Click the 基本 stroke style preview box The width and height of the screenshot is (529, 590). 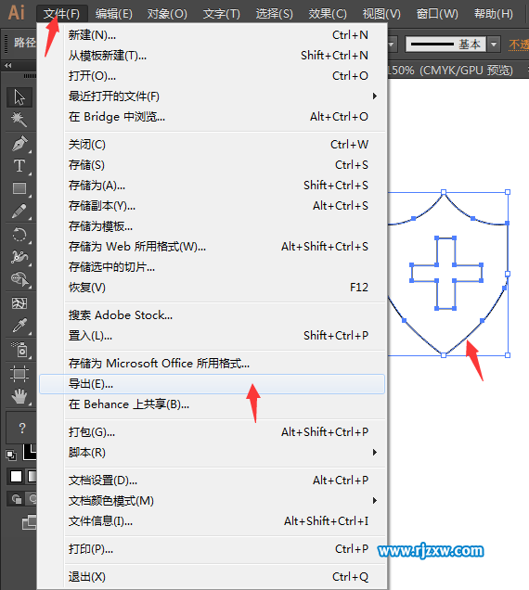(445, 44)
